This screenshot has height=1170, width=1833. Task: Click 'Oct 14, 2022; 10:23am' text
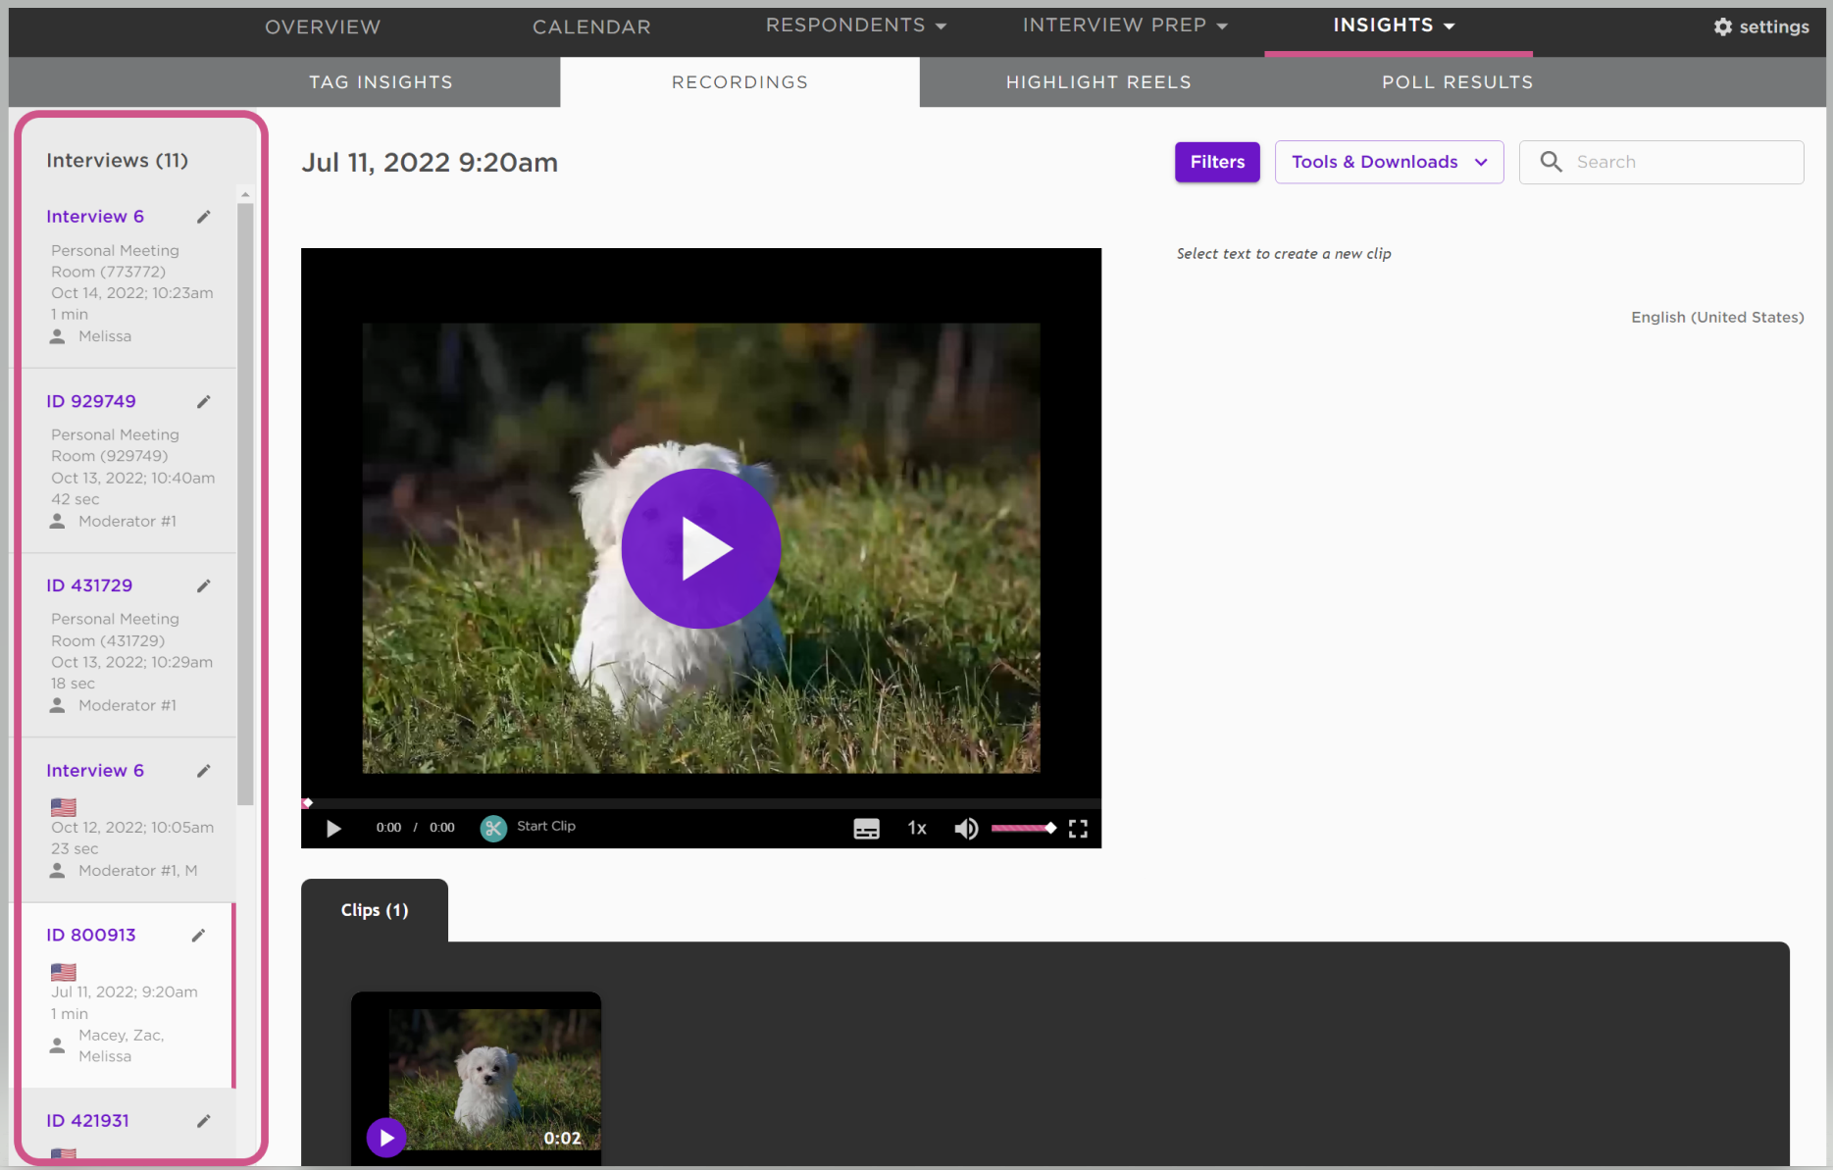point(132,293)
